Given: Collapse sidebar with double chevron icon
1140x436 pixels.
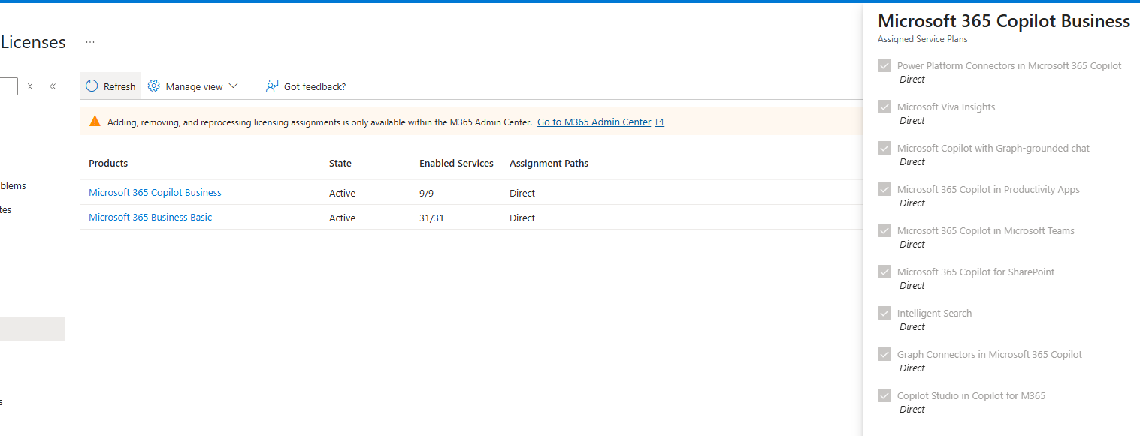Looking at the screenshot, I should (53, 86).
